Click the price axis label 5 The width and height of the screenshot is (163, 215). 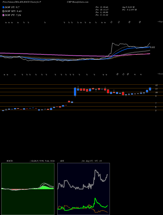pyautogui.click(x=156, y=110)
